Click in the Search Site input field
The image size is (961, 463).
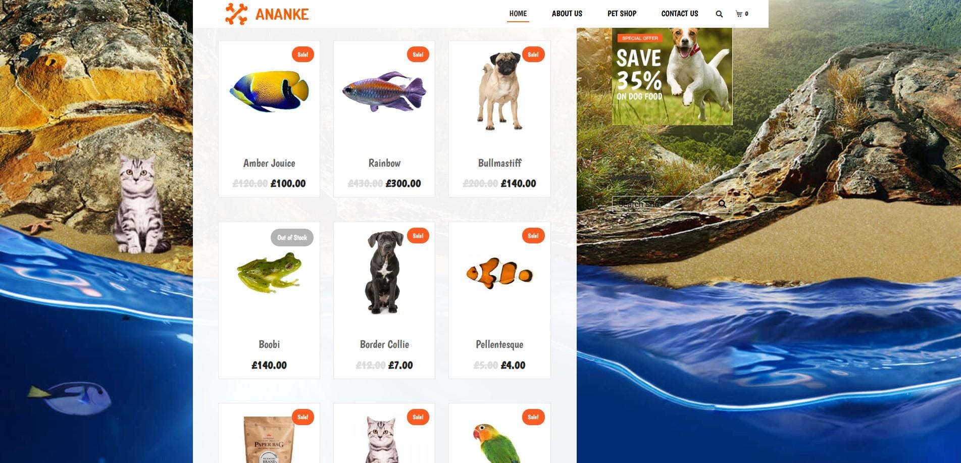(665, 204)
